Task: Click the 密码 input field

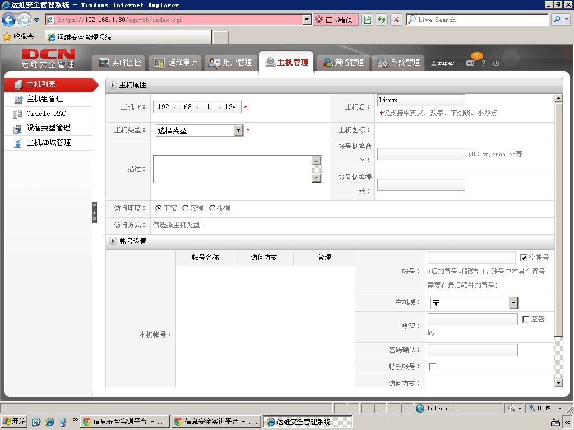Action: pyautogui.click(x=473, y=319)
